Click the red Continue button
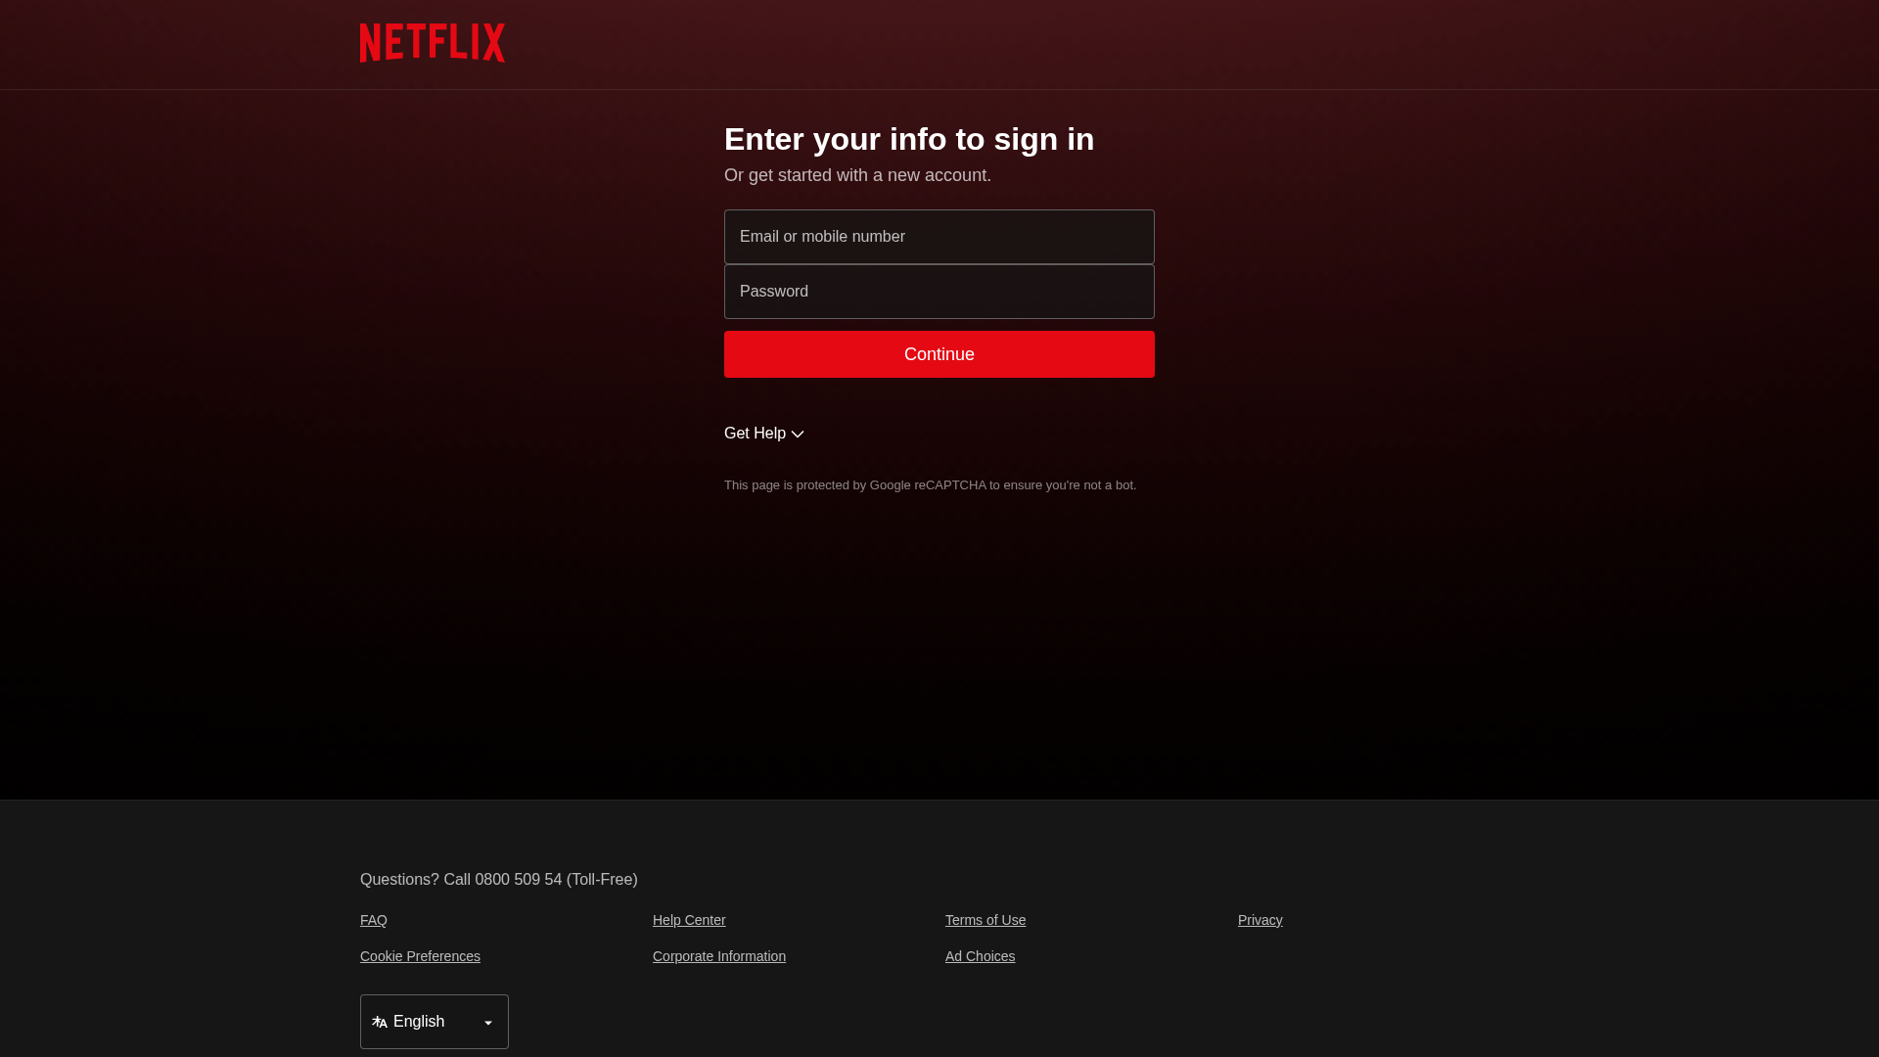1879x1057 pixels. coord(939,354)
